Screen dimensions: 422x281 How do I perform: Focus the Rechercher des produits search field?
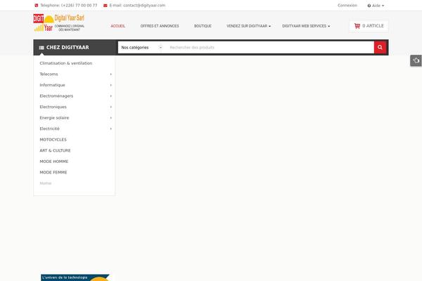[269, 47]
